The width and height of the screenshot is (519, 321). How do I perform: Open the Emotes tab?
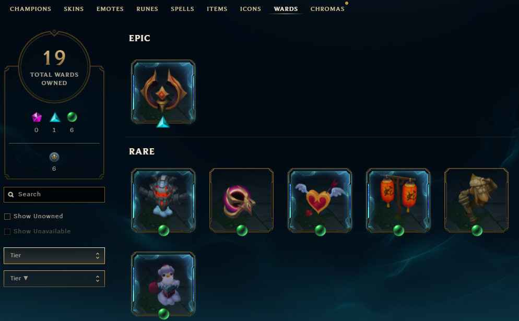(110, 9)
